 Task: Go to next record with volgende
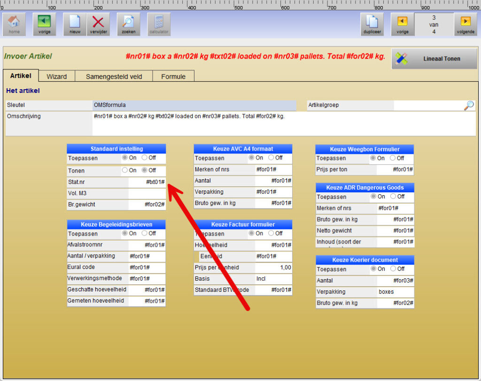(x=465, y=24)
